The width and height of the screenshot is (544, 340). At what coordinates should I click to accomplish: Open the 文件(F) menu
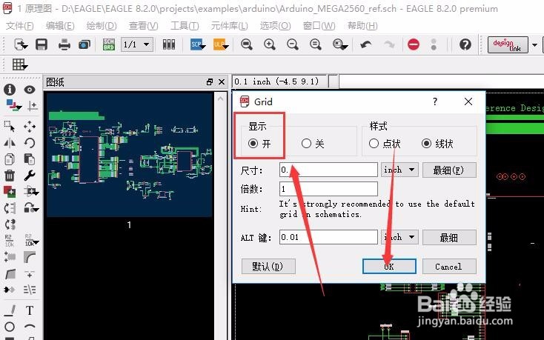20,26
